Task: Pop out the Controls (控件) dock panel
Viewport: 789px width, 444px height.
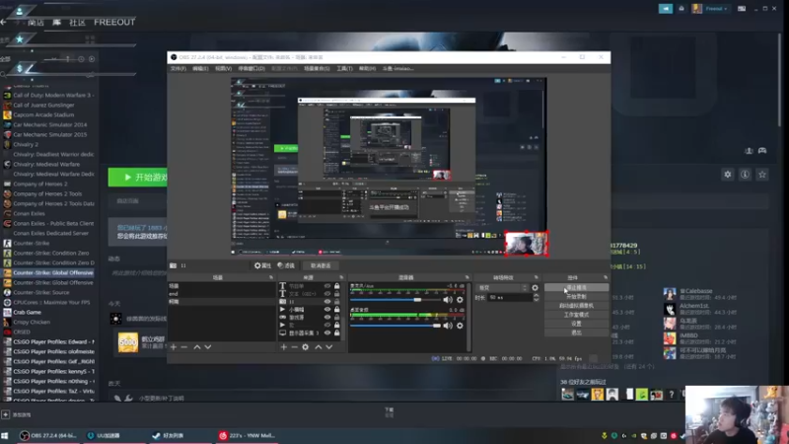Action: [606, 277]
